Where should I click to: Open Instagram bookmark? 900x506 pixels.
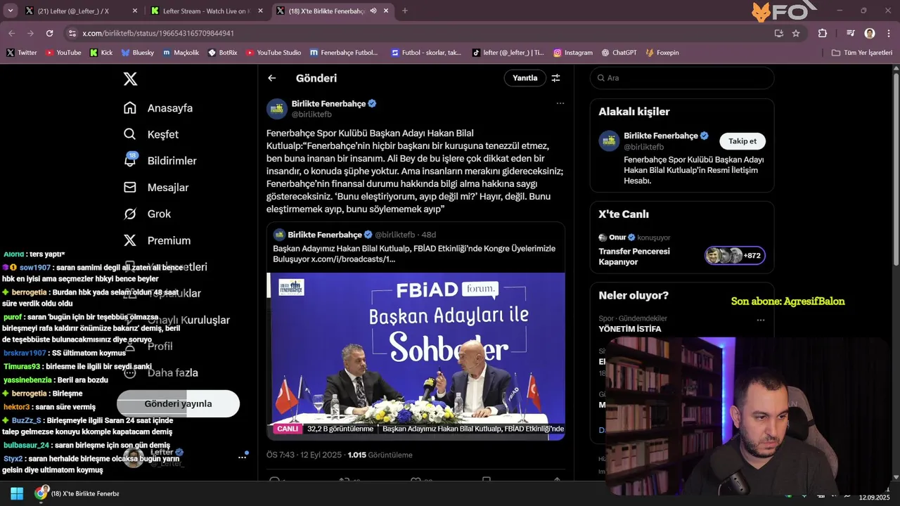pos(573,53)
